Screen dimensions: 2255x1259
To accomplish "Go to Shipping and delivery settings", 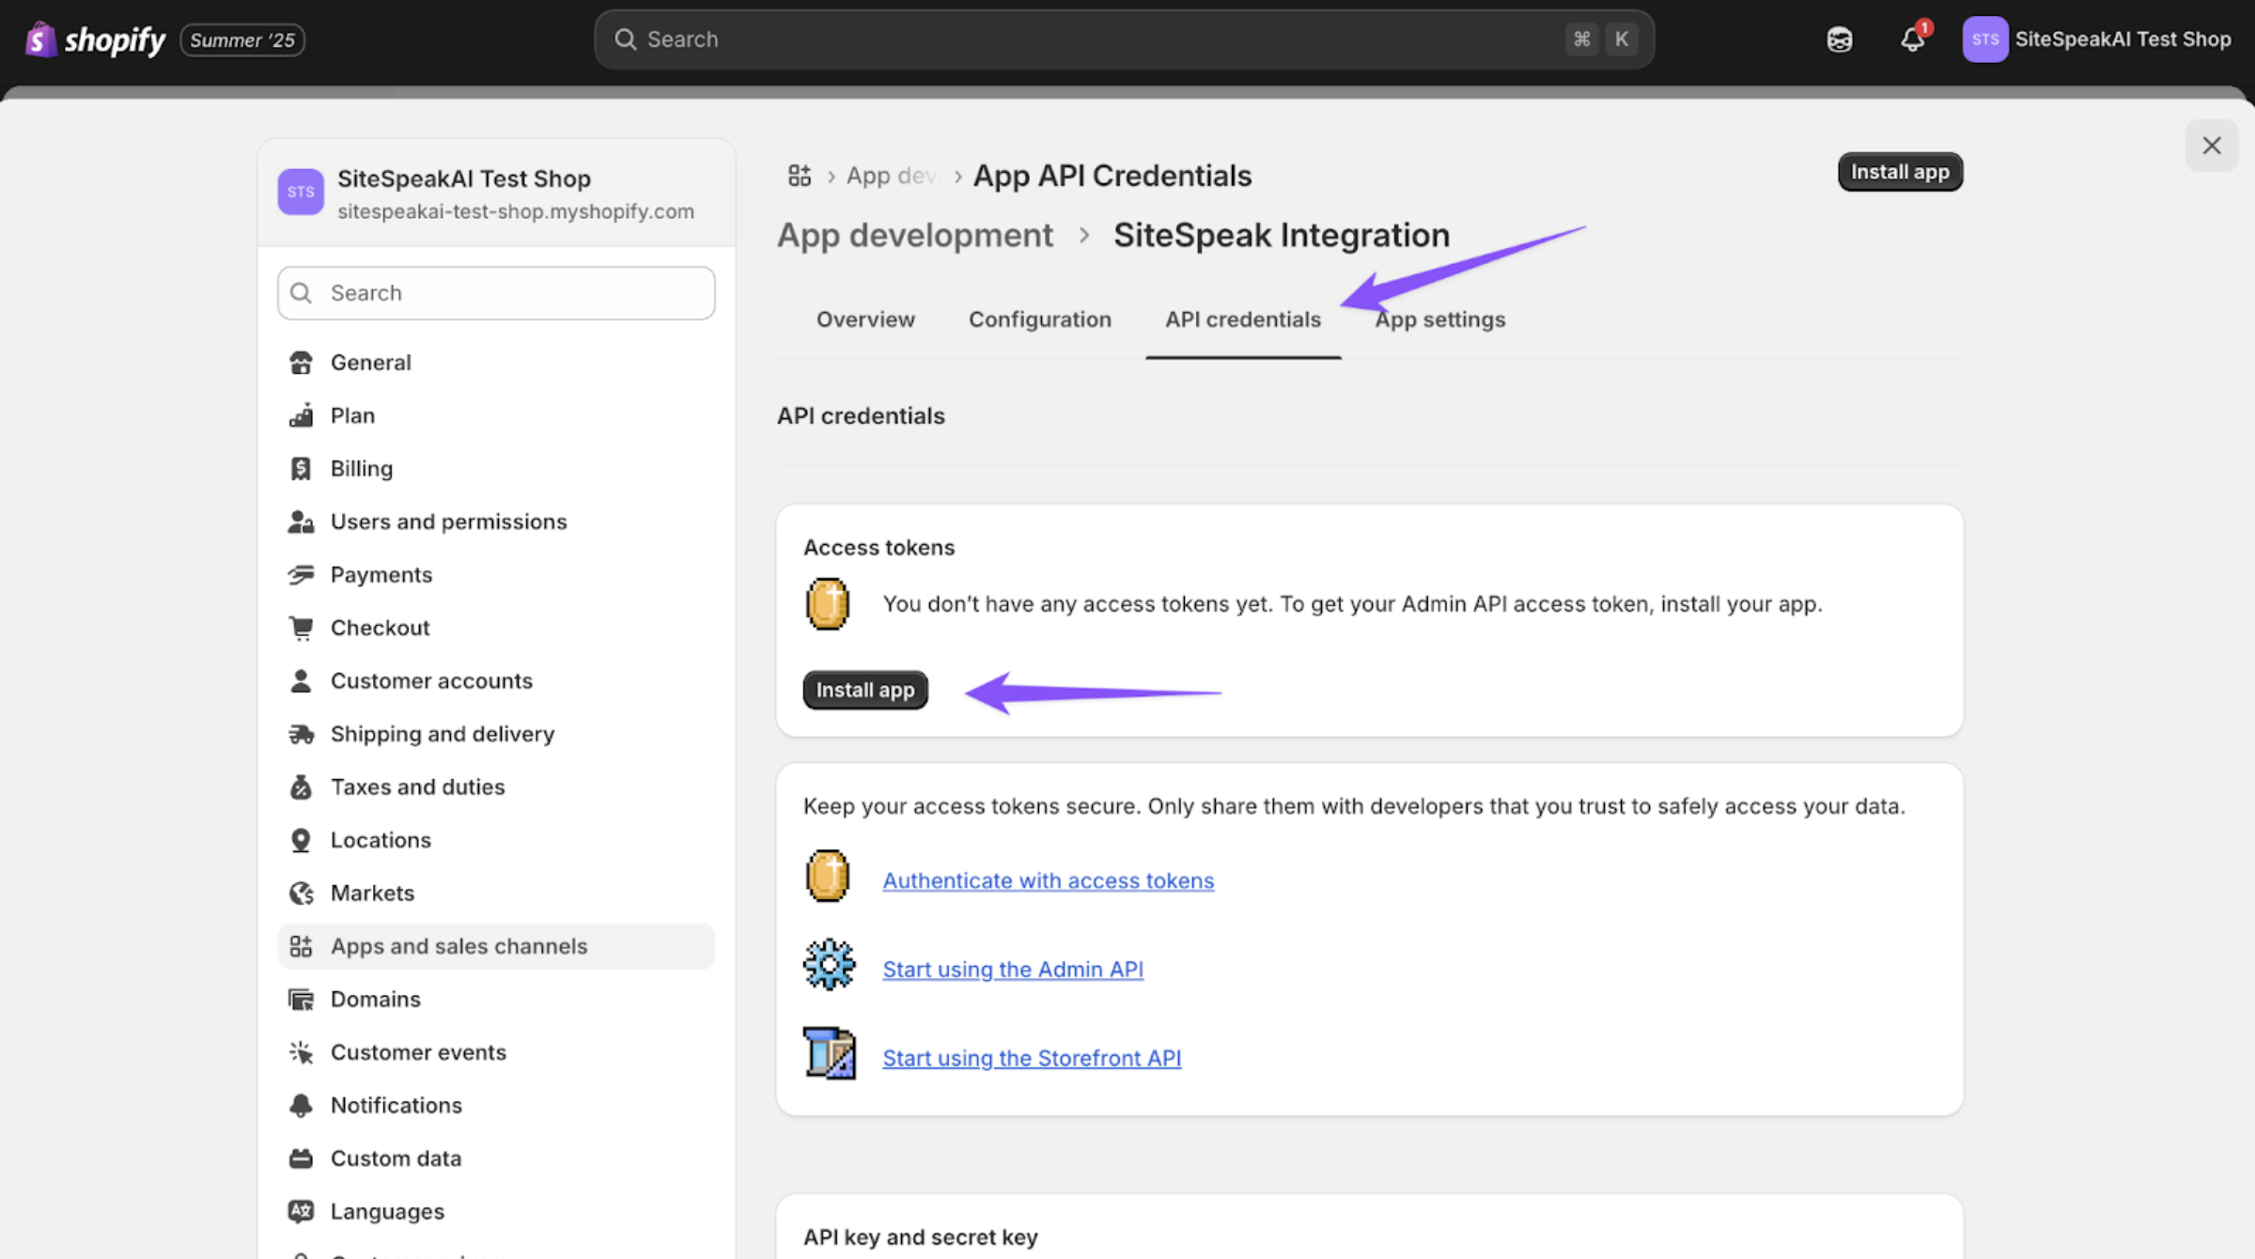I will (x=442, y=734).
